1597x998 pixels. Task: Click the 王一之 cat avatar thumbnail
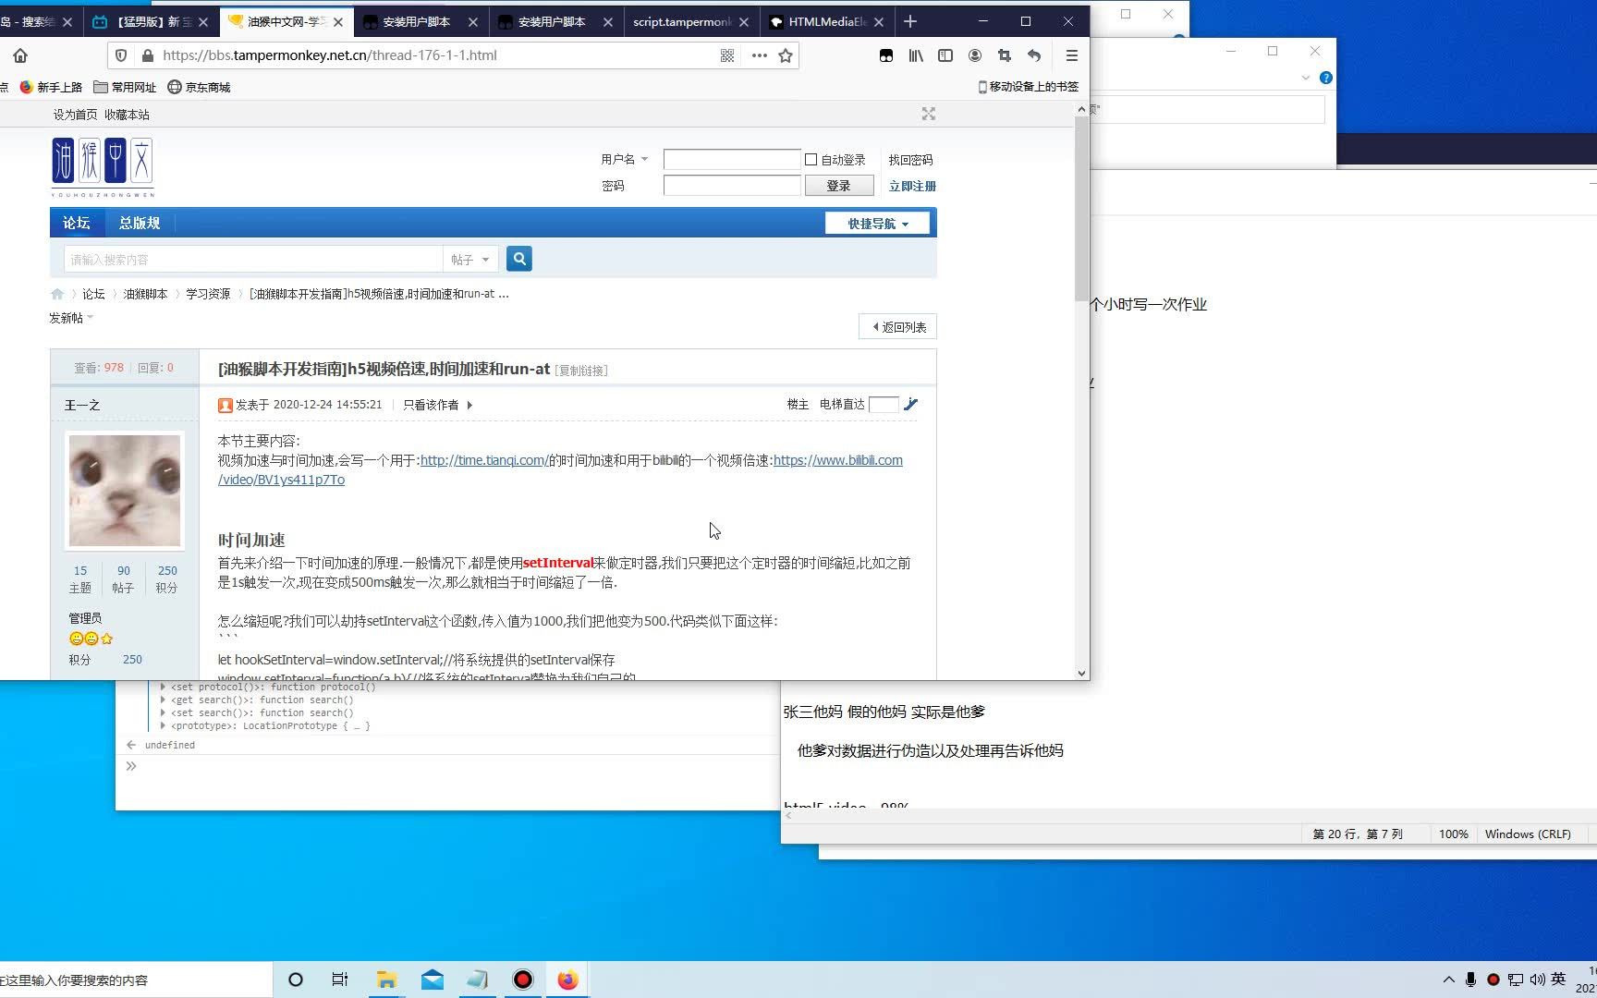pyautogui.click(x=125, y=491)
